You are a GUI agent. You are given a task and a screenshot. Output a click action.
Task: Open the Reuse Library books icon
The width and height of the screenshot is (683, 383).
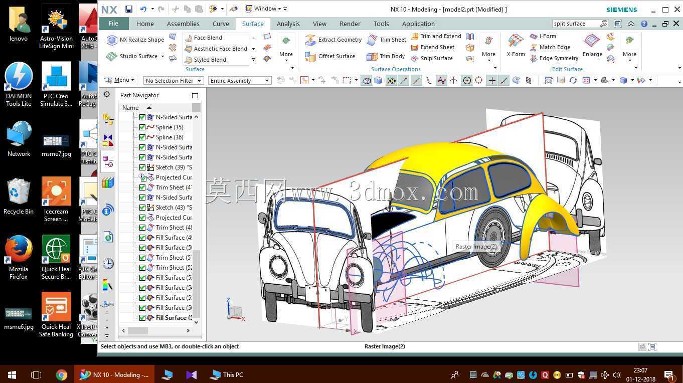(x=108, y=182)
